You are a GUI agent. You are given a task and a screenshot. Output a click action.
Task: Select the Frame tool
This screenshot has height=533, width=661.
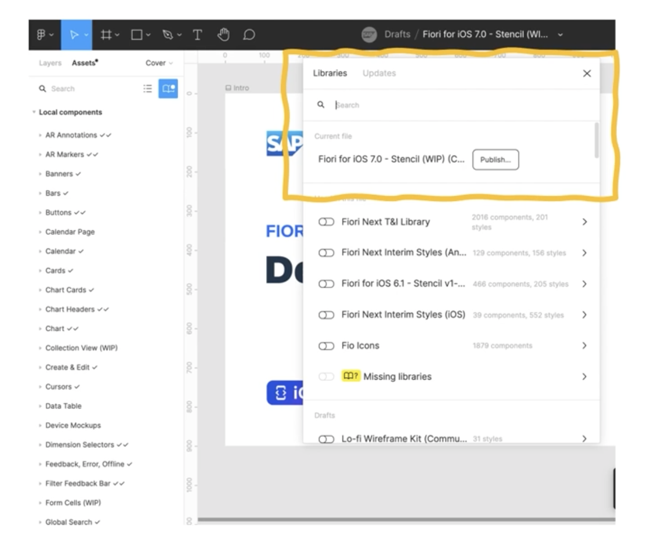(x=107, y=35)
